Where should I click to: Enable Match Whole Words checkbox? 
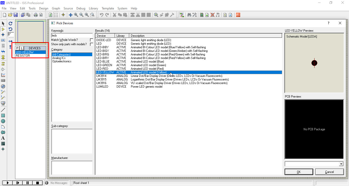[x=91, y=40]
